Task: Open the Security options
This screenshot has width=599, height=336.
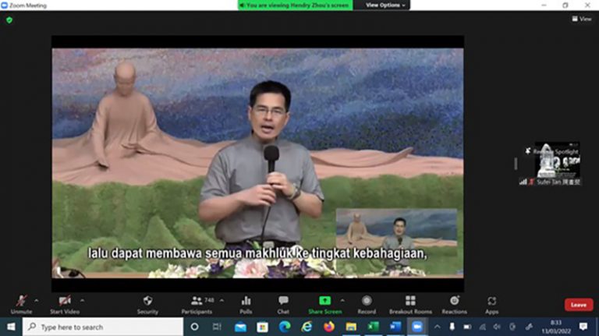Action: [147, 304]
